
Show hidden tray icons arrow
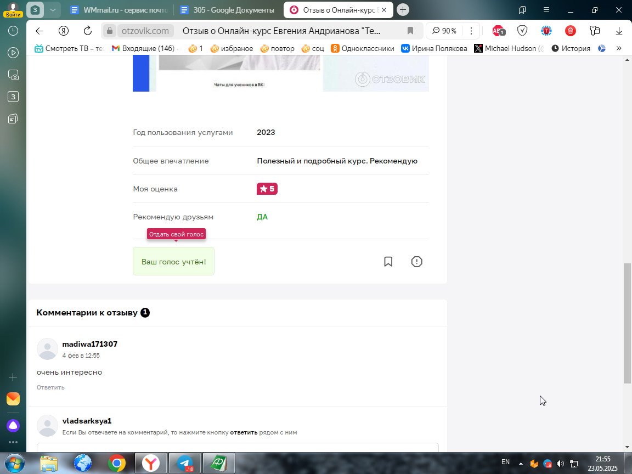(x=521, y=464)
